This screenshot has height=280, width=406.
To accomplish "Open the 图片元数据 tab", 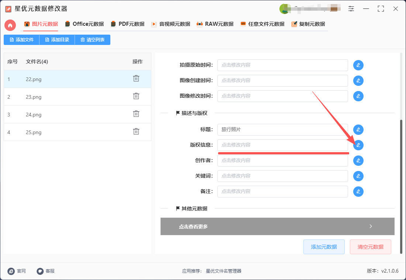I will click(x=41, y=24).
